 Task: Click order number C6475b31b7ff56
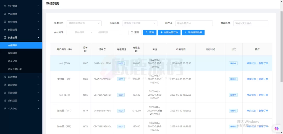point(102,111)
